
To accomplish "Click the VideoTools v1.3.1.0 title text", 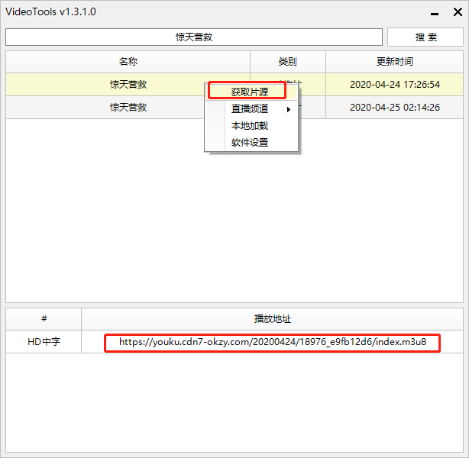I will tap(51, 12).
